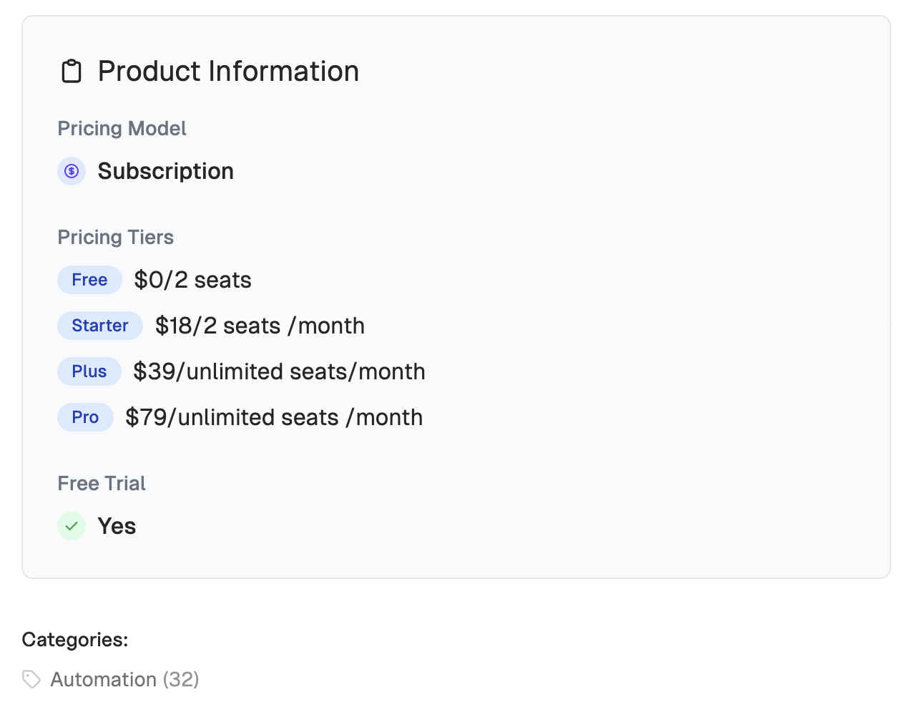The width and height of the screenshot is (917, 720).
Task: Click the clipboard icon beside Product Information
Action: [72, 72]
